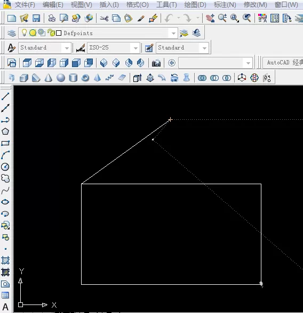Click Make Object's Layer Current icon

[x=184, y=33]
